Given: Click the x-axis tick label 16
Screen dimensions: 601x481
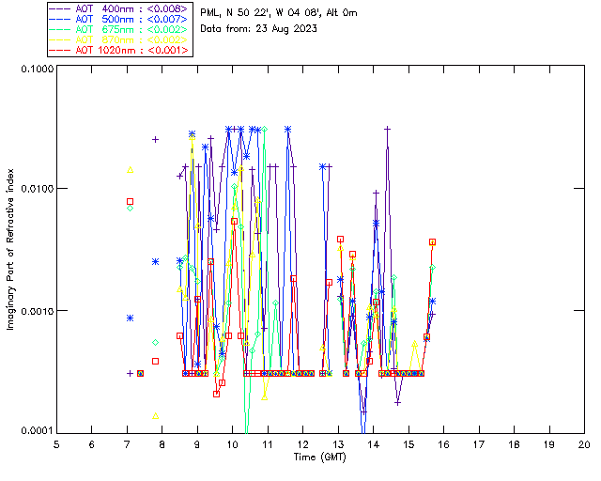Looking at the screenshot, I should (x=443, y=443).
